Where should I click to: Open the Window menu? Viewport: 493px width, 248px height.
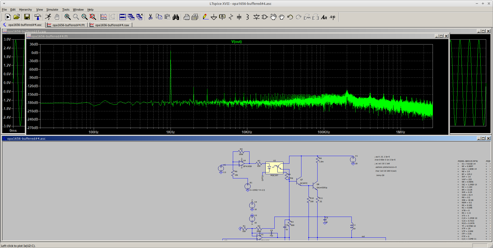point(78,10)
